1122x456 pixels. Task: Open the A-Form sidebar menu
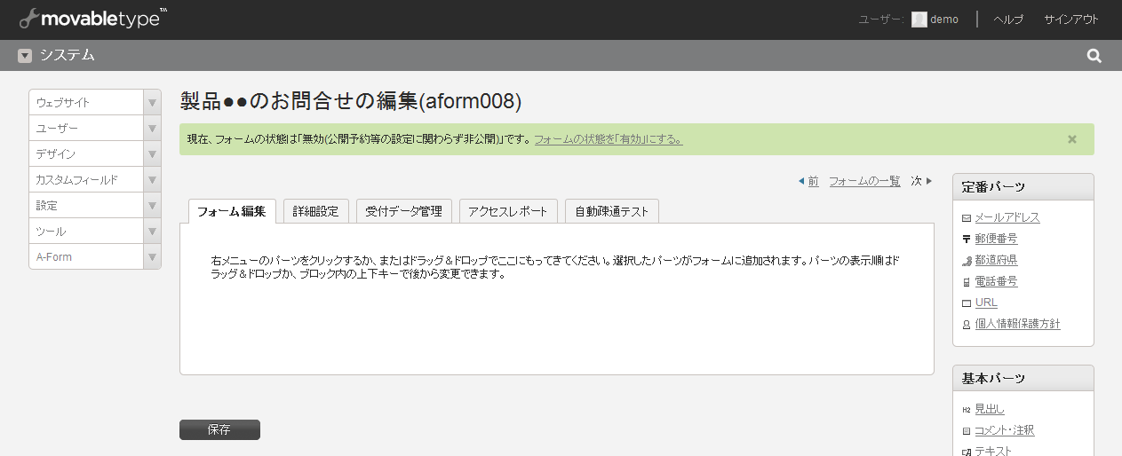coord(86,257)
